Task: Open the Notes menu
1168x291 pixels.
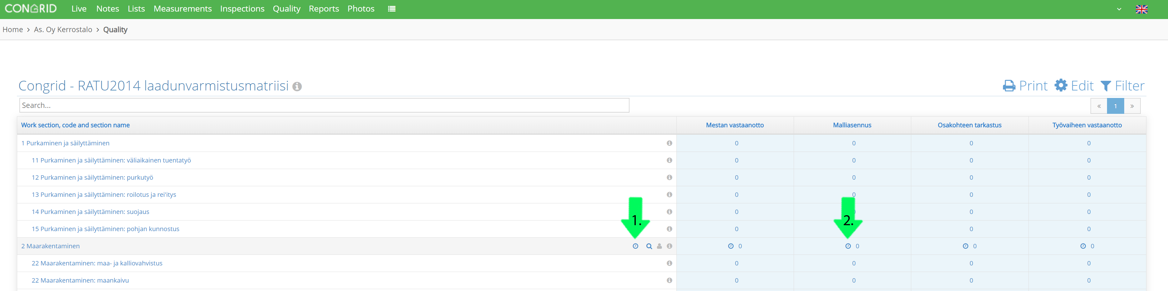Action: point(108,9)
